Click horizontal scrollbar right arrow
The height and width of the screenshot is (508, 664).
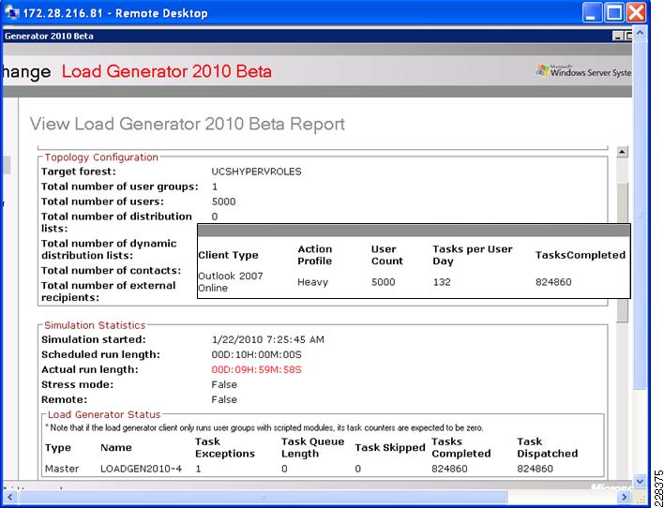[624, 497]
